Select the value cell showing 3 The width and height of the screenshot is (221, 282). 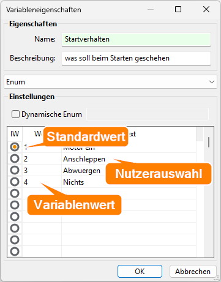click(42, 170)
